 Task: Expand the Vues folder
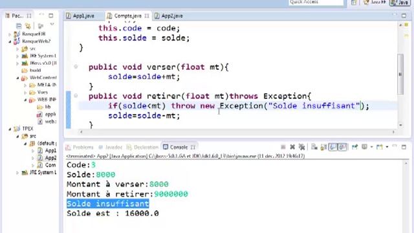pos(25,93)
